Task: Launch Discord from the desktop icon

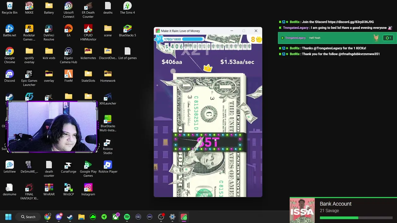Action: tap(10, 76)
